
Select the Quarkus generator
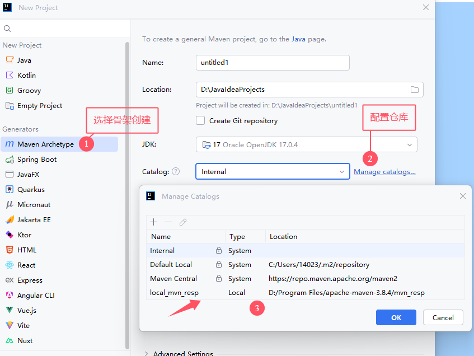pyautogui.click(x=59, y=190)
